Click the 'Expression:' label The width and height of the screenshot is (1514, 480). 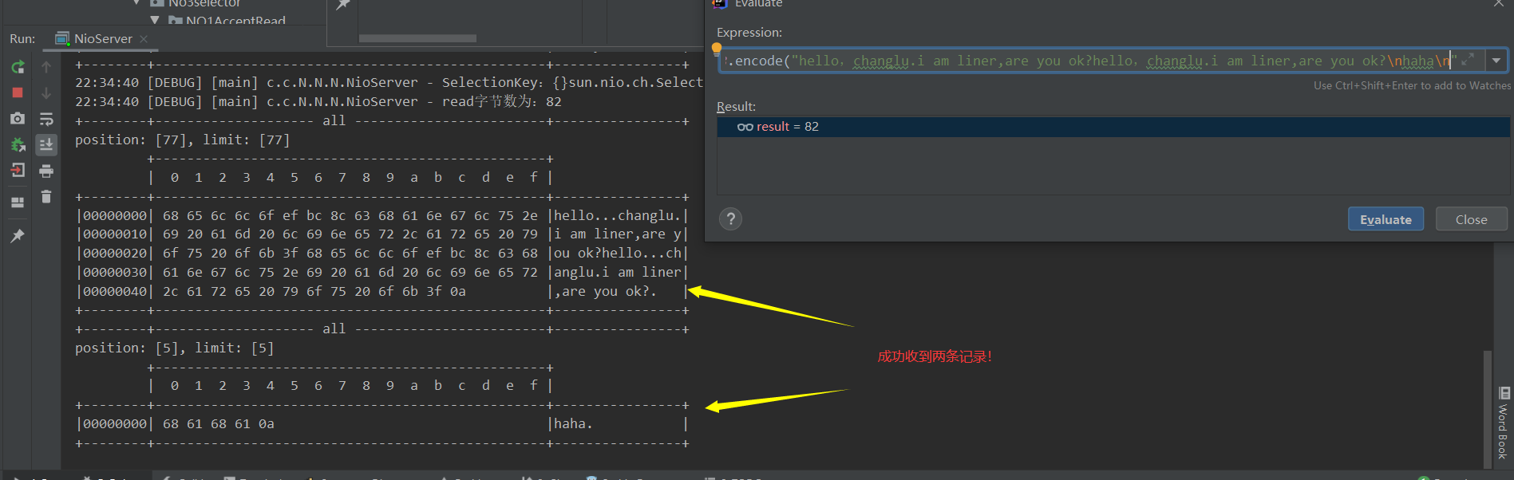coord(749,32)
